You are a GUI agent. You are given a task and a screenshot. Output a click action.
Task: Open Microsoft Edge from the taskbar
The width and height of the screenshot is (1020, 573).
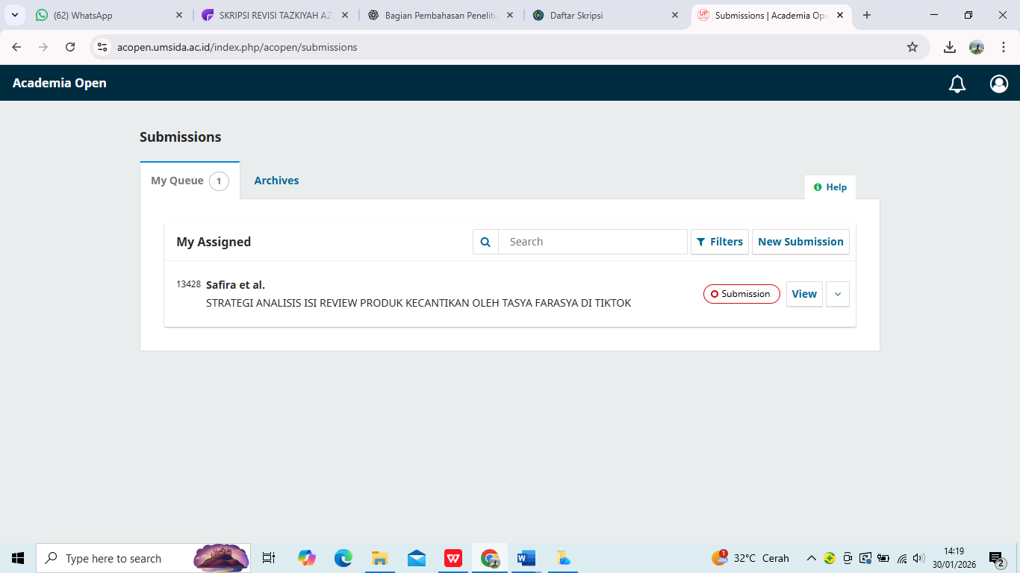(343, 558)
